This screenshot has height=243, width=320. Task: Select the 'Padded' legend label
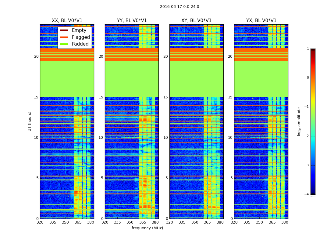click(x=80, y=44)
